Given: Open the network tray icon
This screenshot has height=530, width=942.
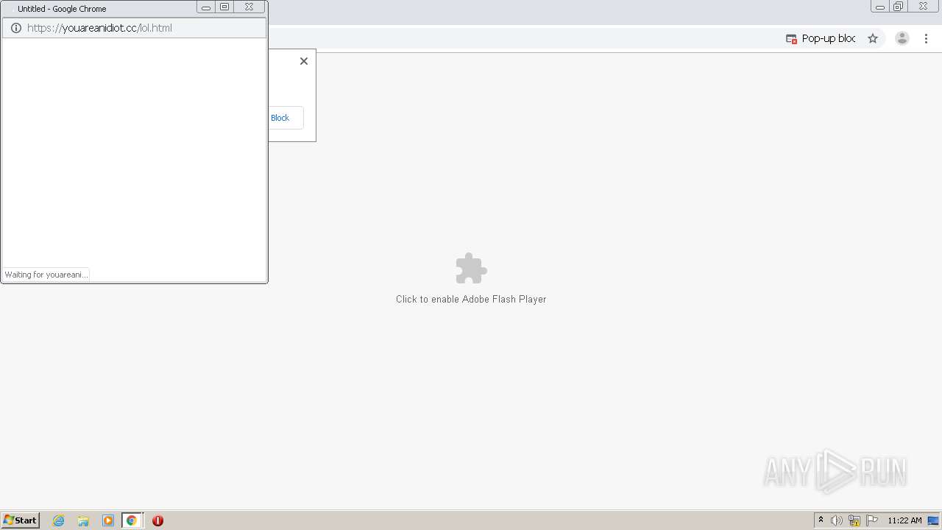Looking at the screenshot, I should pyautogui.click(x=854, y=520).
